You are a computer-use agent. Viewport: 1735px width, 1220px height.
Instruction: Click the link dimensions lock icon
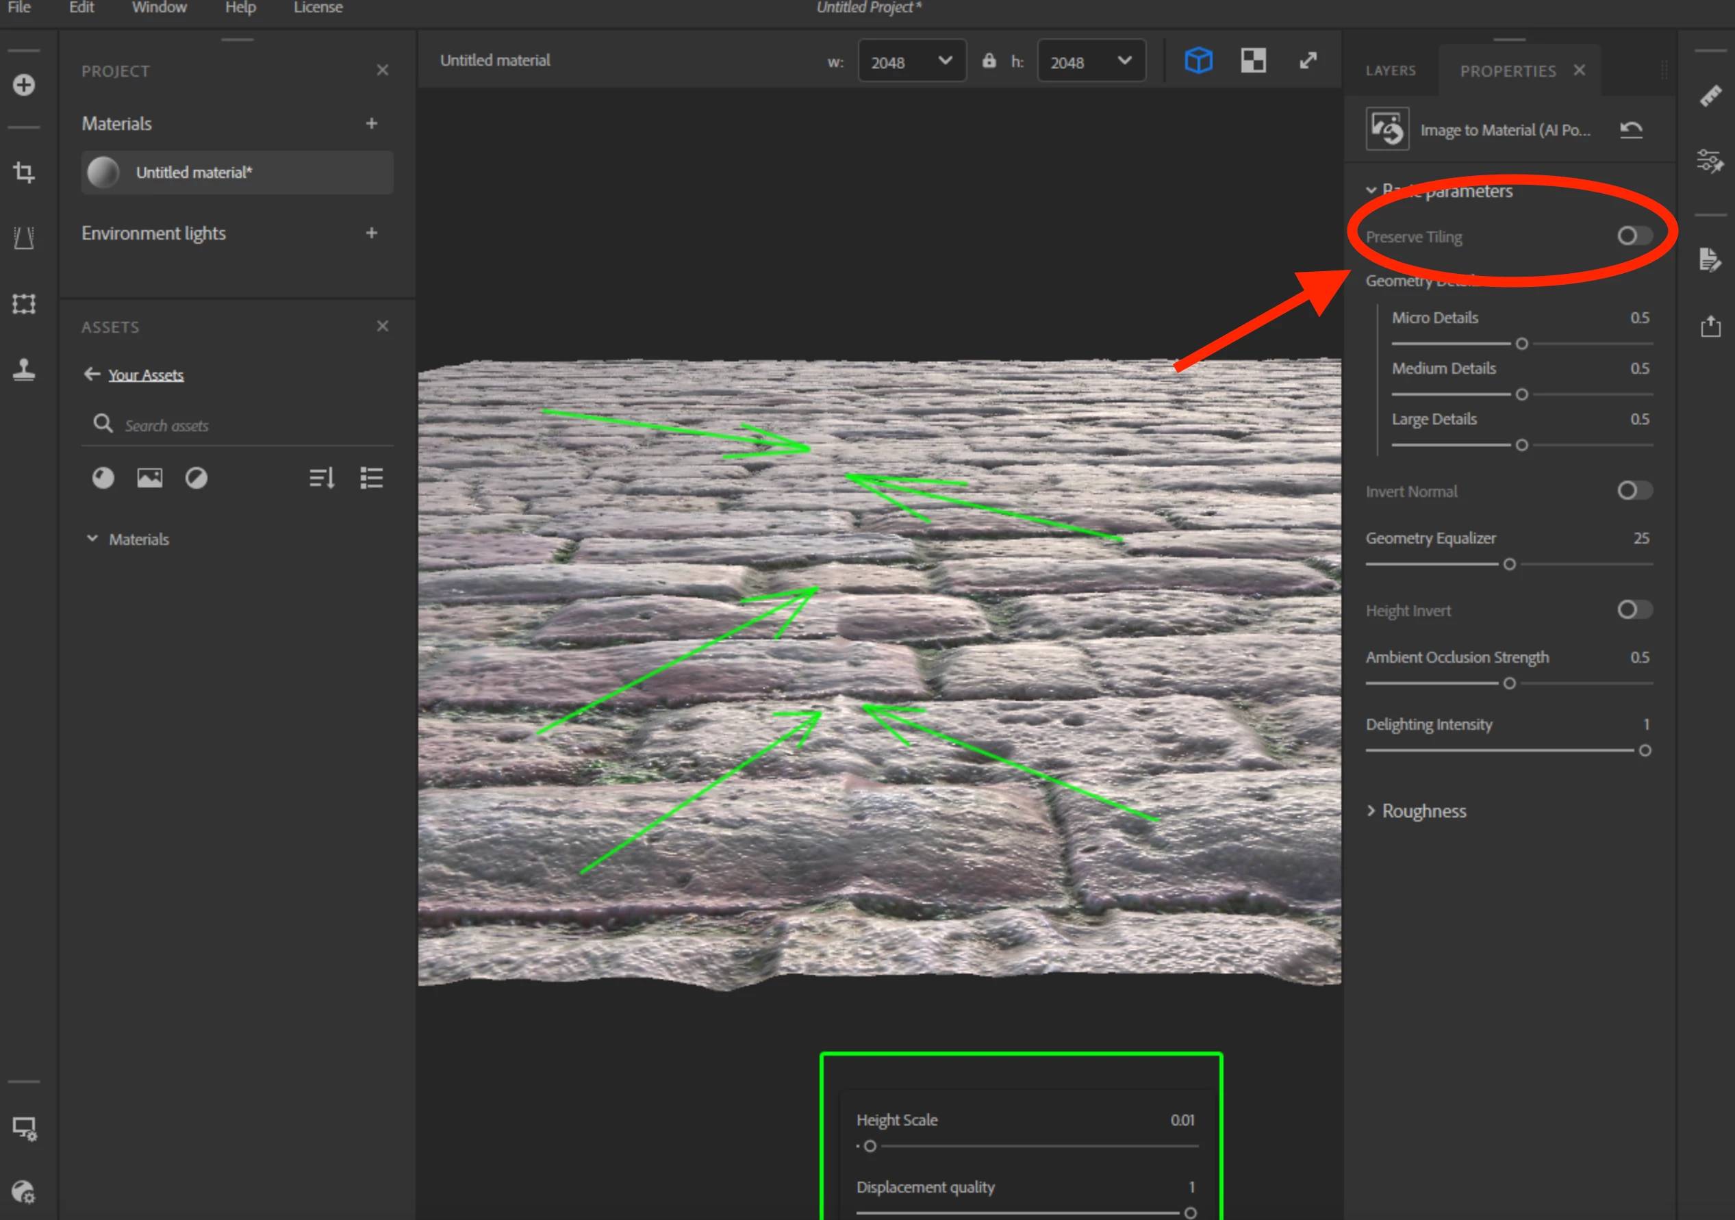tap(989, 61)
